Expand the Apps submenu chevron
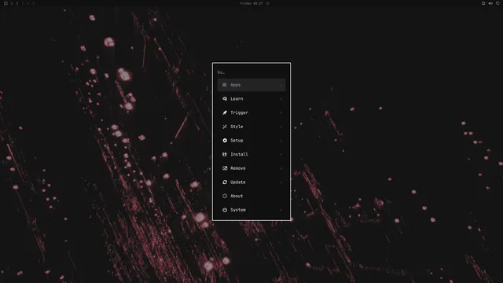Viewport: 503px width, 283px height. tap(281, 85)
